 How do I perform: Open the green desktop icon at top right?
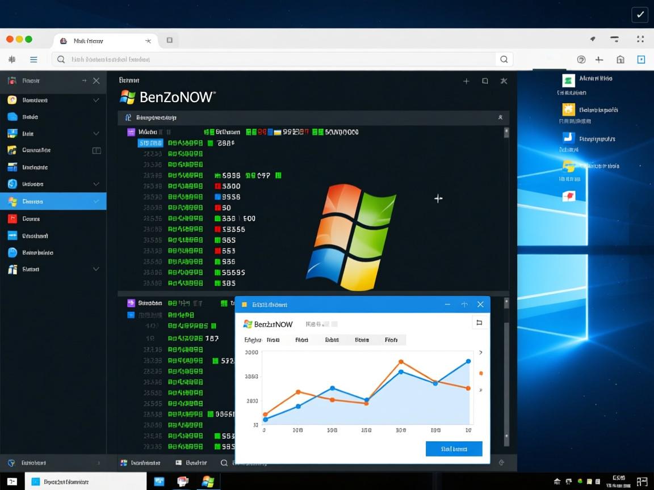click(x=568, y=80)
